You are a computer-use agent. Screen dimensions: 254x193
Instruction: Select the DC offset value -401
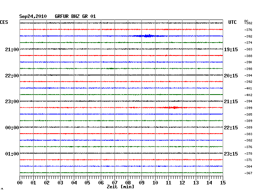click(x=248, y=88)
